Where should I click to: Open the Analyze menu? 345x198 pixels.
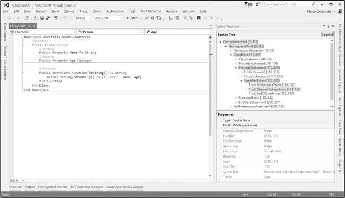point(171,11)
